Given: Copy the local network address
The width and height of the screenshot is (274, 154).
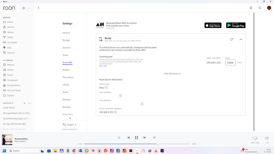Looking at the screenshot, I should 116,112.
